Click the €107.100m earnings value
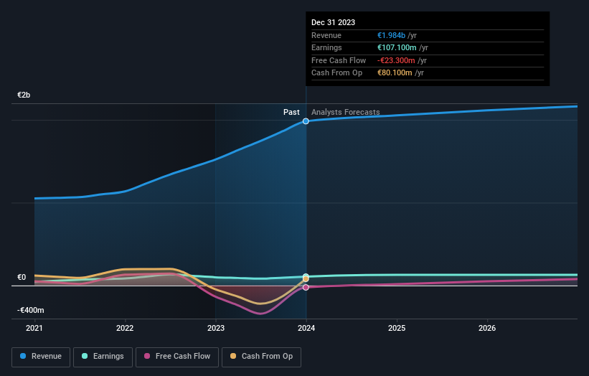The width and height of the screenshot is (589, 376). [397, 47]
